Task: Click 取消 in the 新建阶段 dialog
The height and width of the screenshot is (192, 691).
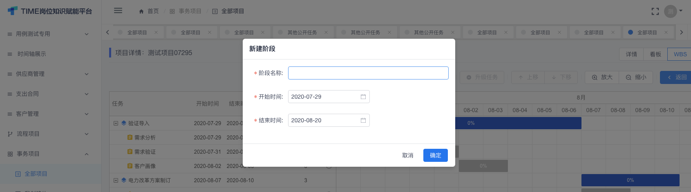Action: point(407,155)
